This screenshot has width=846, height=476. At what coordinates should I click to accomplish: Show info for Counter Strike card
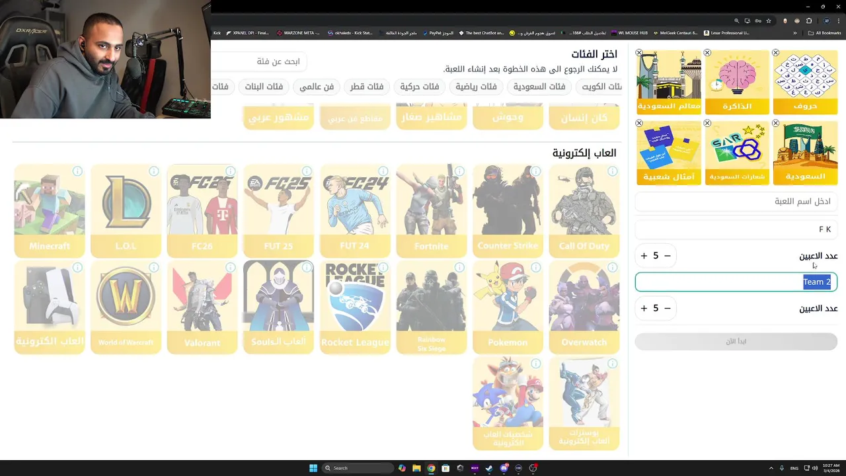[536, 171]
